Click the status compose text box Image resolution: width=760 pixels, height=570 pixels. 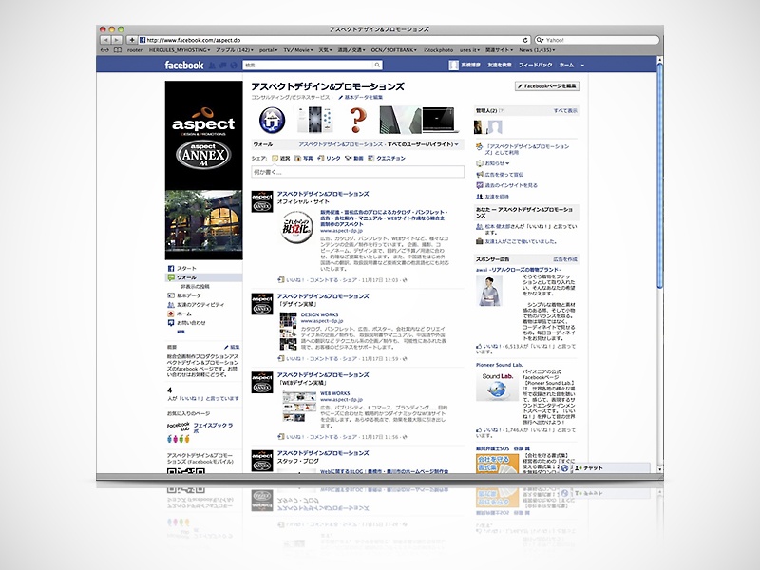tap(358, 172)
